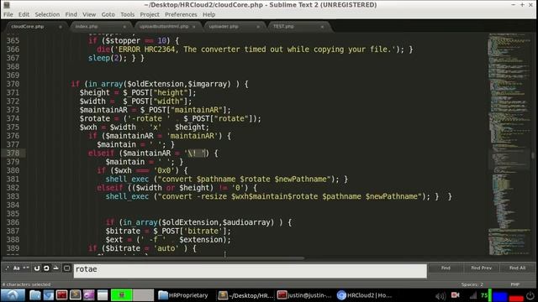Screen dimensions: 538x302
Task: Toggle whole word matching option
Action: tap(26, 268)
